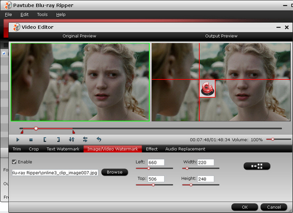Flip video with vertical arrows icon
Image resolution: width=293 pixels, height=213 pixels.
(72, 139)
